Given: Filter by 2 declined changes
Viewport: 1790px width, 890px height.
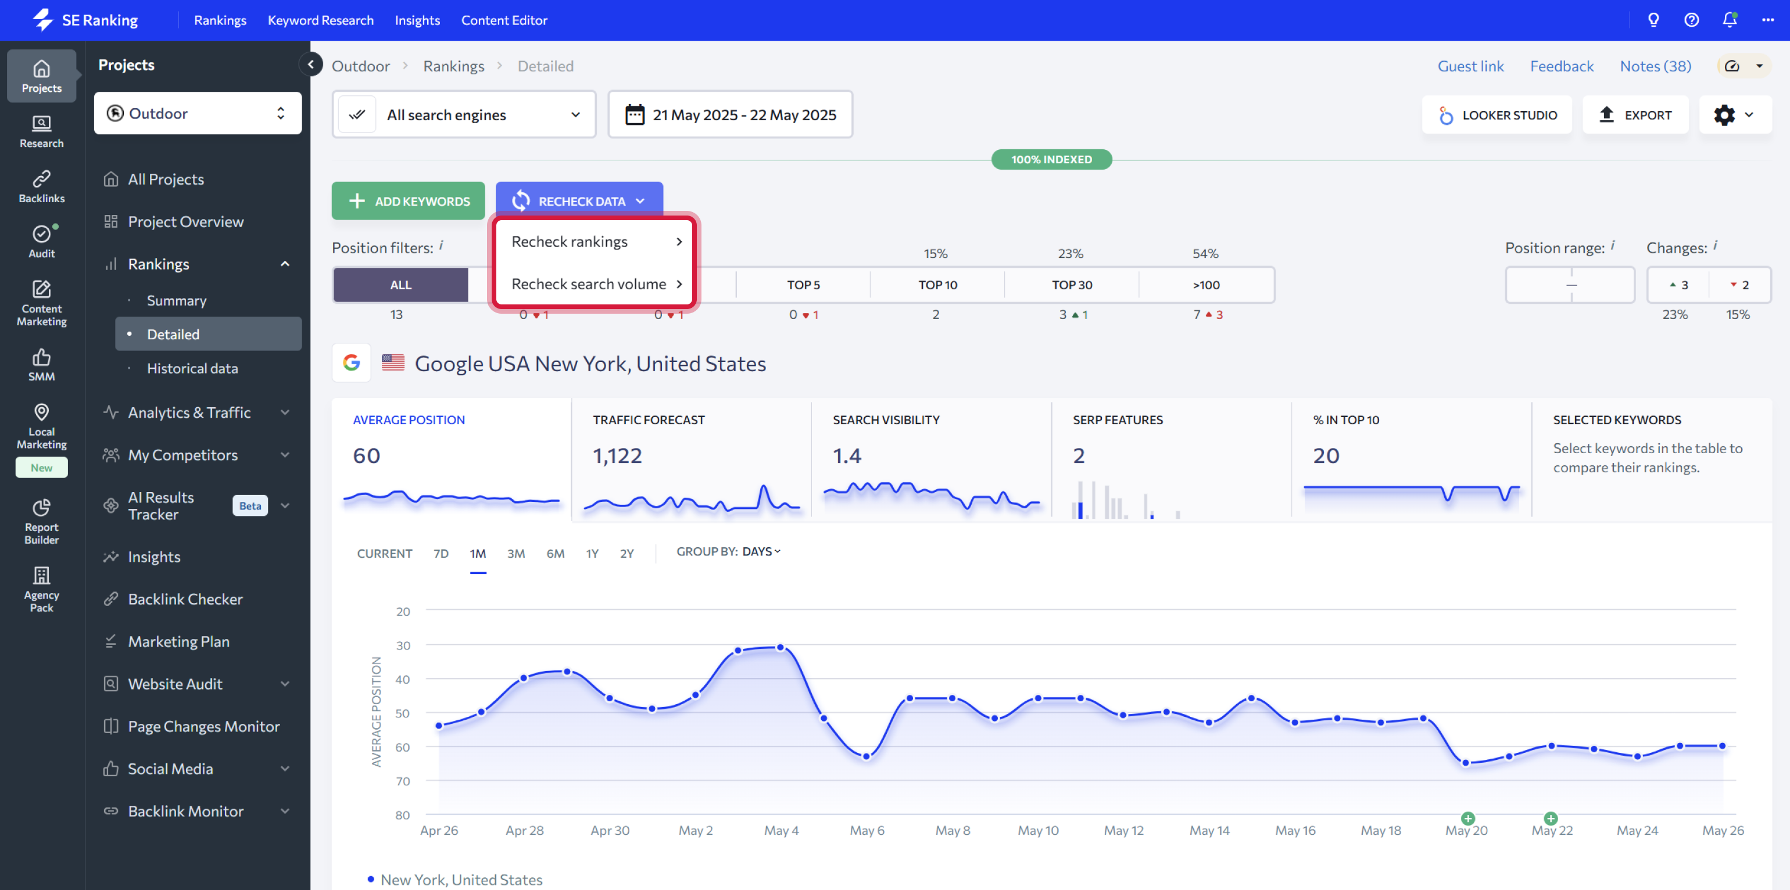Looking at the screenshot, I should click(1739, 285).
